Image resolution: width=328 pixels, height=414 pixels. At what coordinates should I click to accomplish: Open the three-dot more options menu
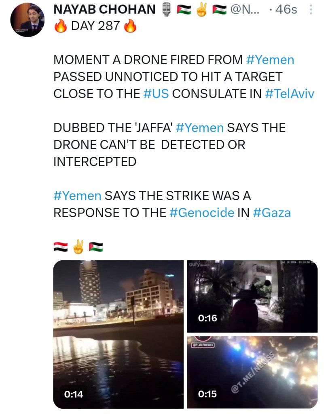pyautogui.click(x=311, y=10)
